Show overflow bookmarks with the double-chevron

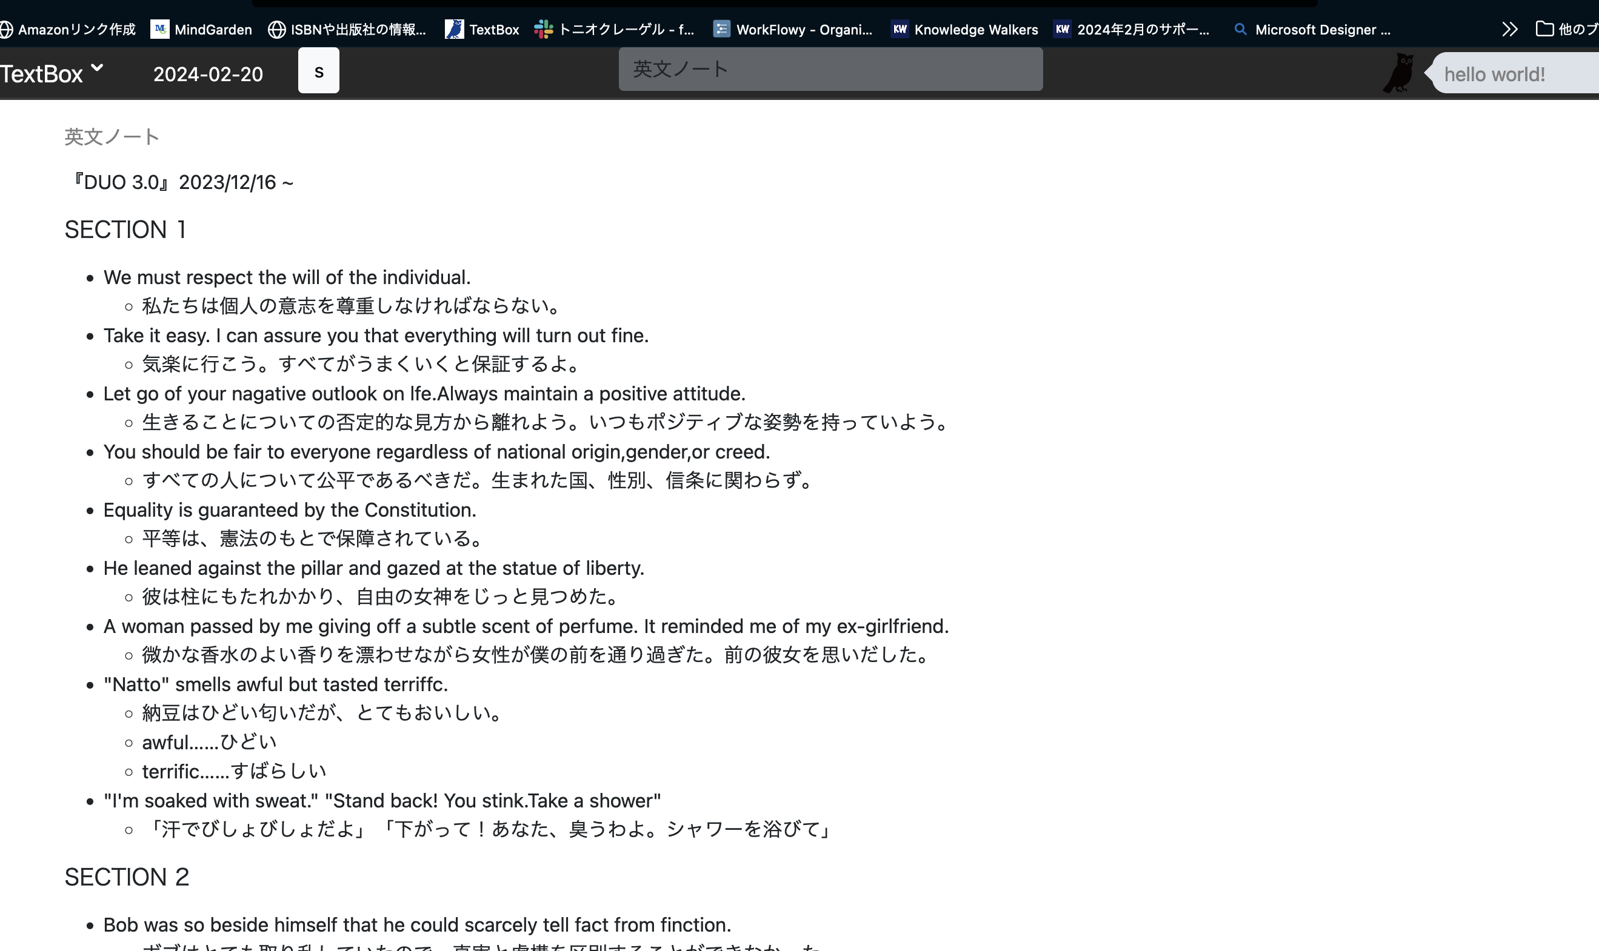click(1509, 29)
